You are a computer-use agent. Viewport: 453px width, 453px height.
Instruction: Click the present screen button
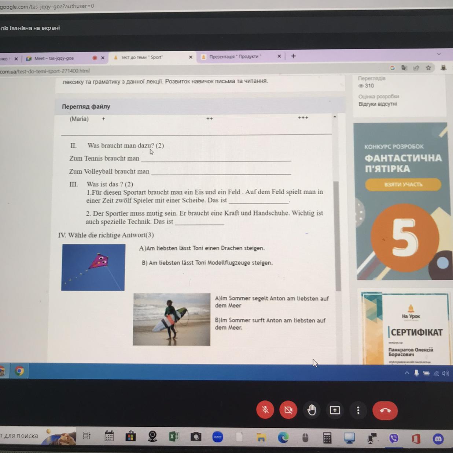[335, 410]
